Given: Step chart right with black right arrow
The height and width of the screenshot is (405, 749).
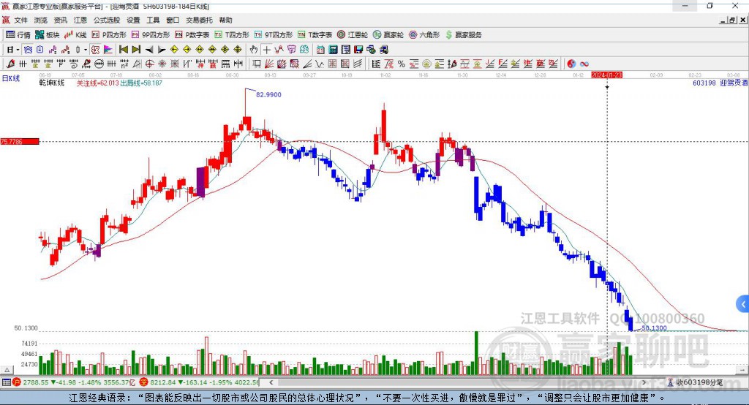Looking at the screenshot, I should tap(162, 50).
